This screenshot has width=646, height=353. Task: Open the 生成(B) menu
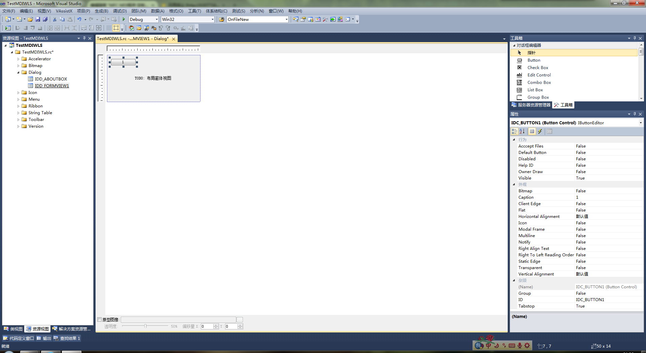(101, 11)
